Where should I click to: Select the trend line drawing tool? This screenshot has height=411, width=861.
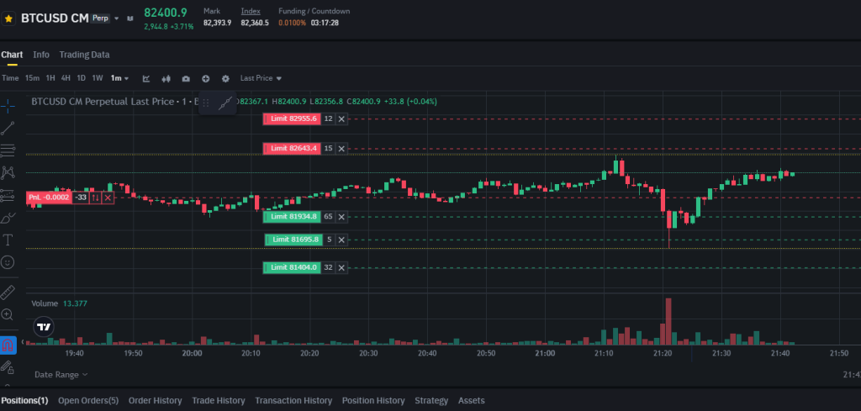tap(8, 128)
